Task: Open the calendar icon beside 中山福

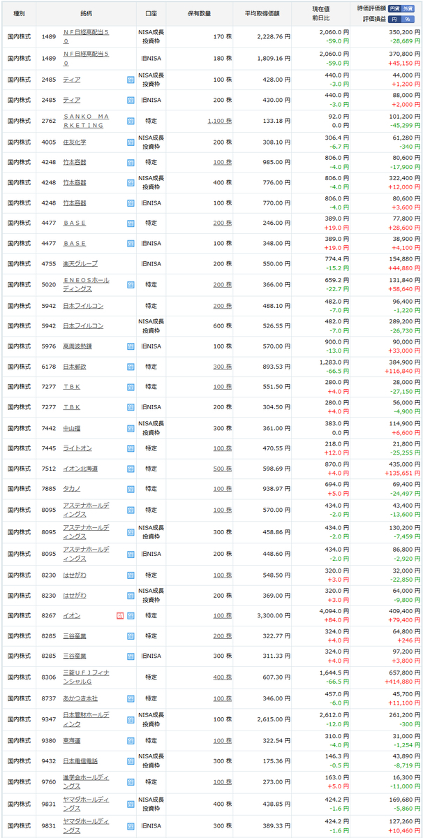Action: tap(131, 427)
